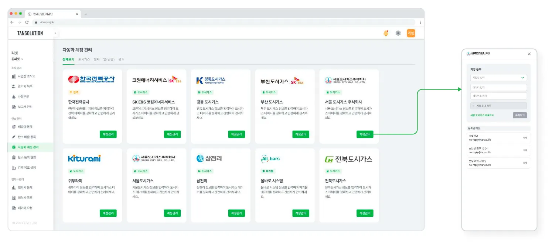This screenshot has height=246, width=549.
Task: Switch to the 열(난방) filter tab
Action: [109, 59]
